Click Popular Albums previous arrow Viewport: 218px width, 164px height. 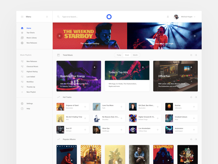click(x=192, y=139)
